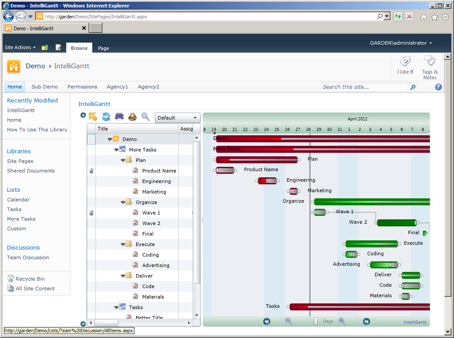Collapse the More Tasks node
Screen dimensions: 454x338
116,150
